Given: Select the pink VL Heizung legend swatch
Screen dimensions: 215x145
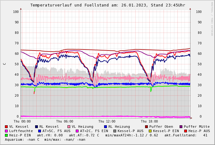Looking at the screenshot, I should coord(69,127).
